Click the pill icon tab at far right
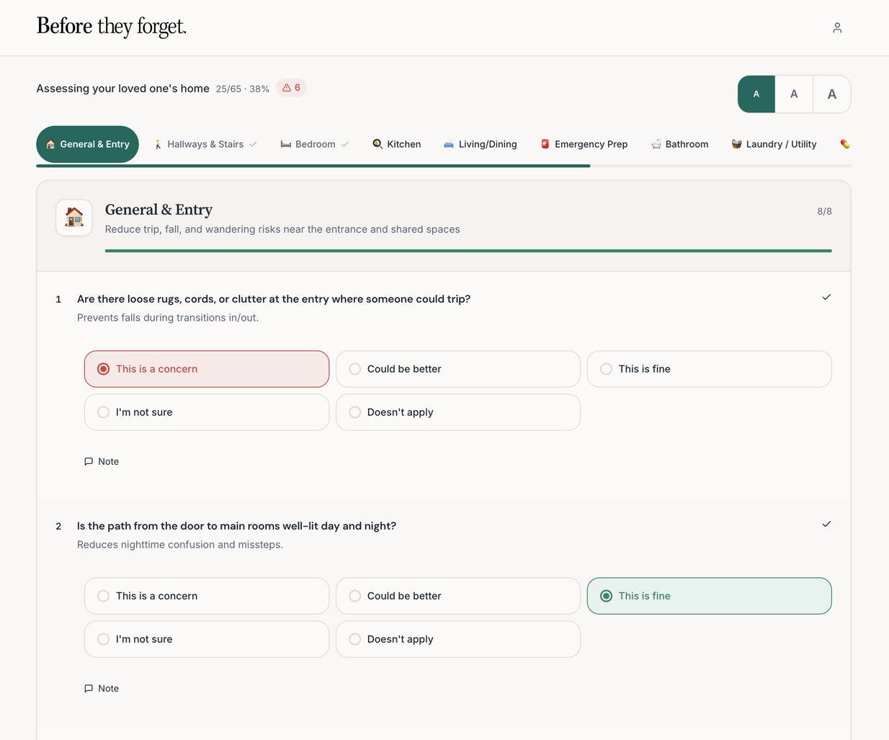The width and height of the screenshot is (889, 740). (844, 144)
